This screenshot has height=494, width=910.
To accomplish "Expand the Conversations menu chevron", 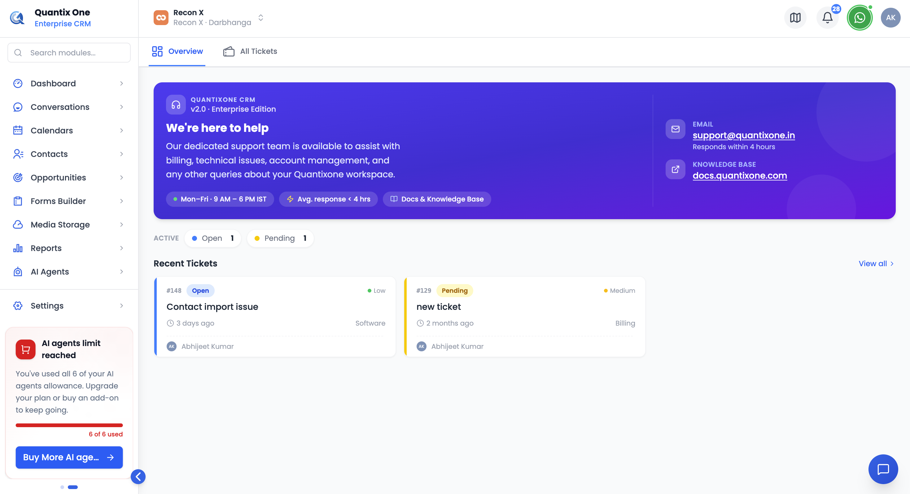I will pos(121,107).
